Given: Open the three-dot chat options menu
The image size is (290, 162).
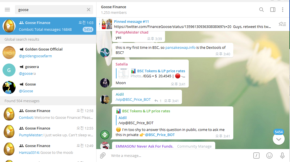Looking at the screenshot, I should (x=283, y=10).
